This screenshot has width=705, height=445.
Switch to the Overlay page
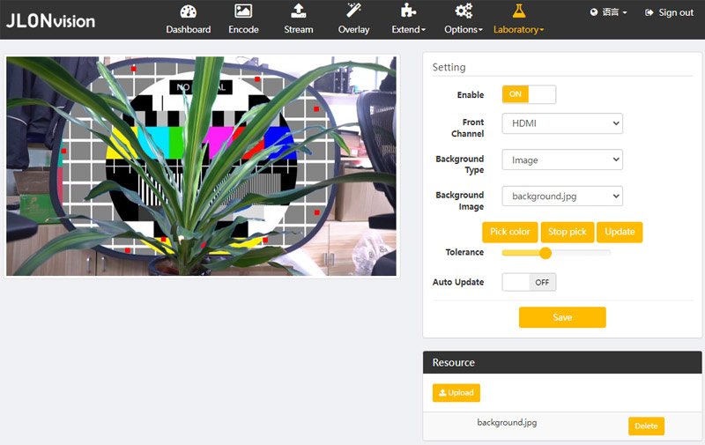pyautogui.click(x=354, y=19)
